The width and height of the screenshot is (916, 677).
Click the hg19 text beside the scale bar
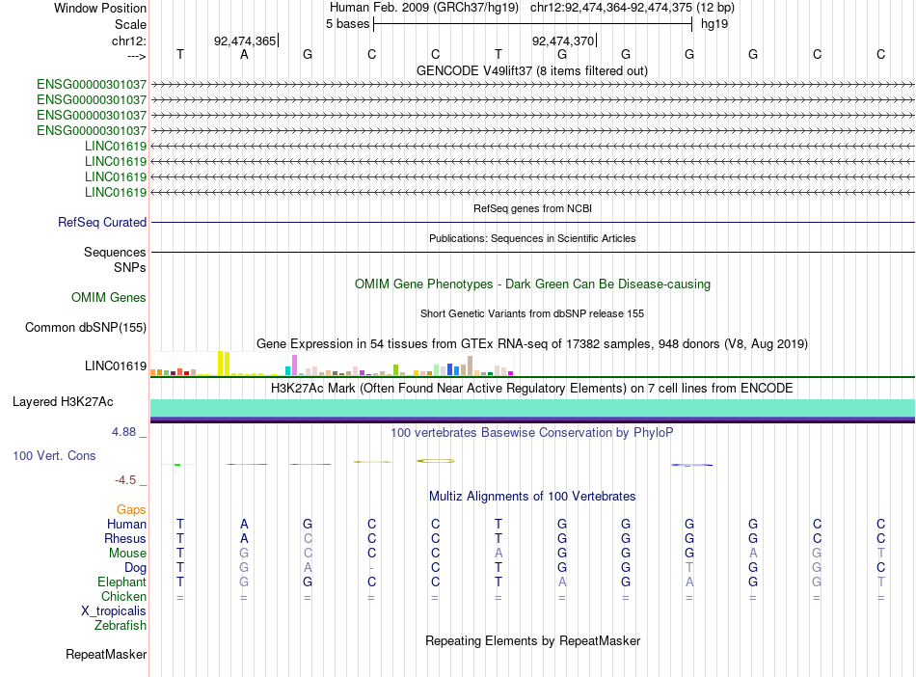[x=714, y=24]
